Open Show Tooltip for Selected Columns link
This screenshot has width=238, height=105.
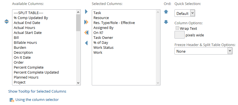[37, 91]
